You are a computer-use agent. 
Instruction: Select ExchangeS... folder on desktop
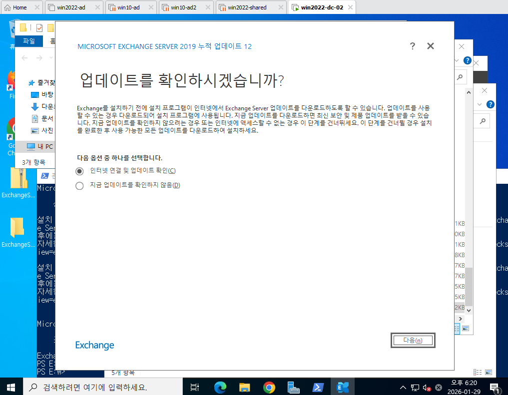tap(18, 233)
